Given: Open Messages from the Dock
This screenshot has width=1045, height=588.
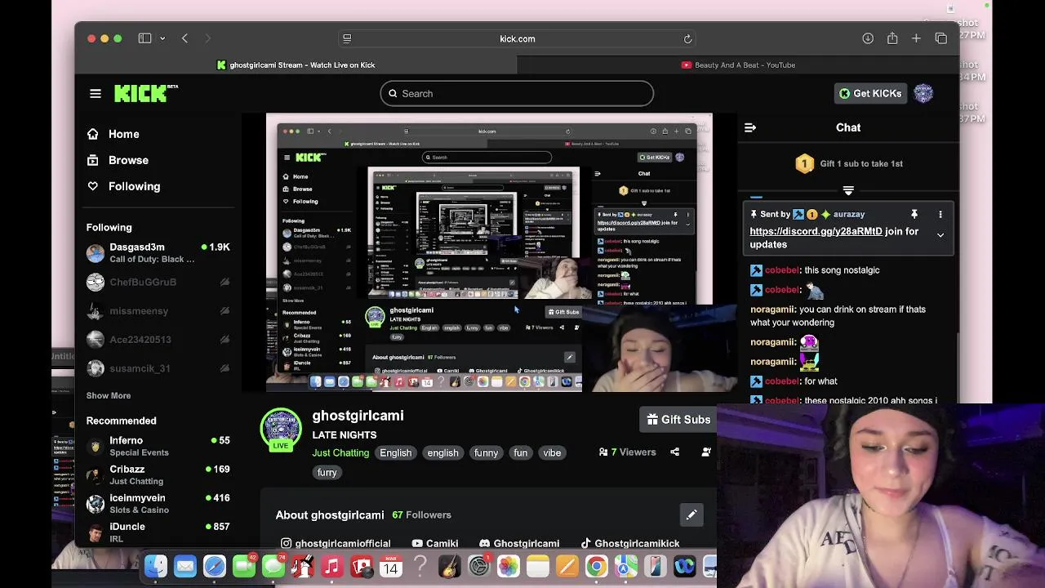Looking at the screenshot, I should (x=273, y=566).
